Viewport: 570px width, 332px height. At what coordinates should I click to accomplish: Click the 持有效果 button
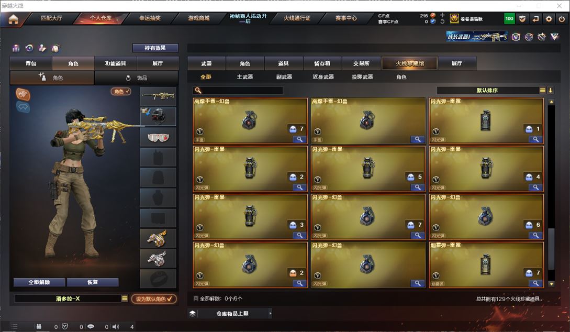point(155,48)
